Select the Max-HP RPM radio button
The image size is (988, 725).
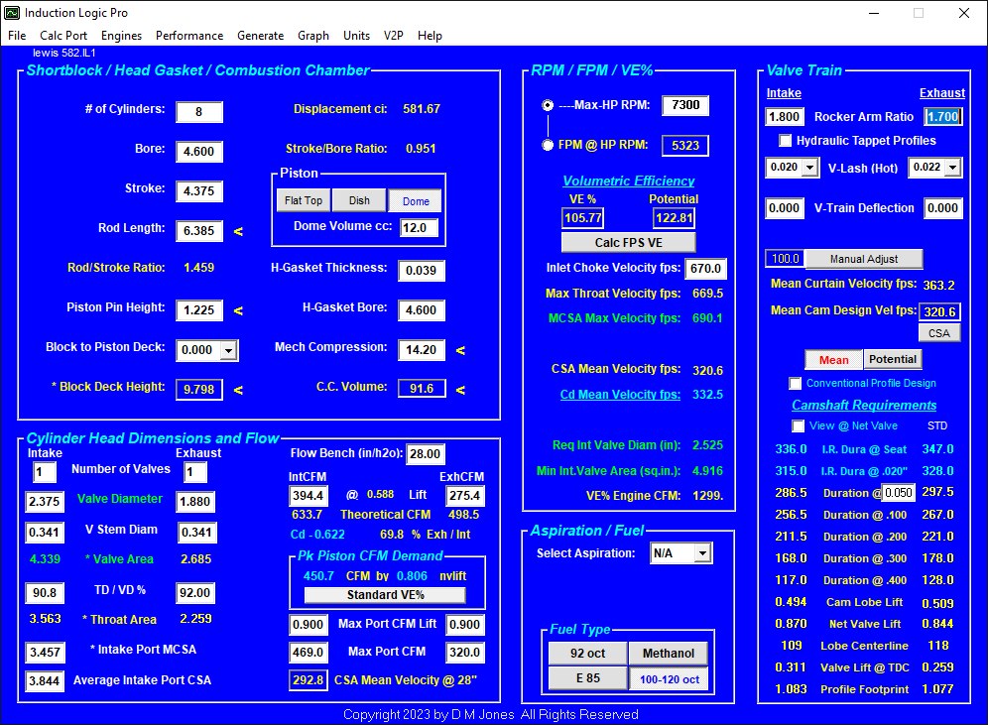pos(548,105)
